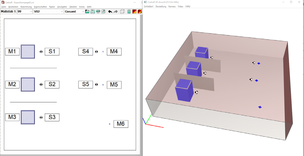The width and height of the screenshot is (304, 156).
Task: Select the sound source symbol next to S4
Action: click(96, 52)
